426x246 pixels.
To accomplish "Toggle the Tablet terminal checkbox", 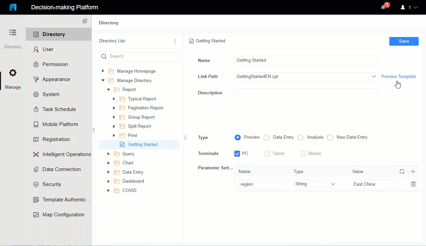I will (x=267, y=154).
